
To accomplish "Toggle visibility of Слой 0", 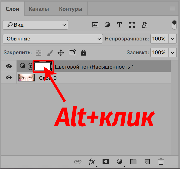I will (x=9, y=77).
